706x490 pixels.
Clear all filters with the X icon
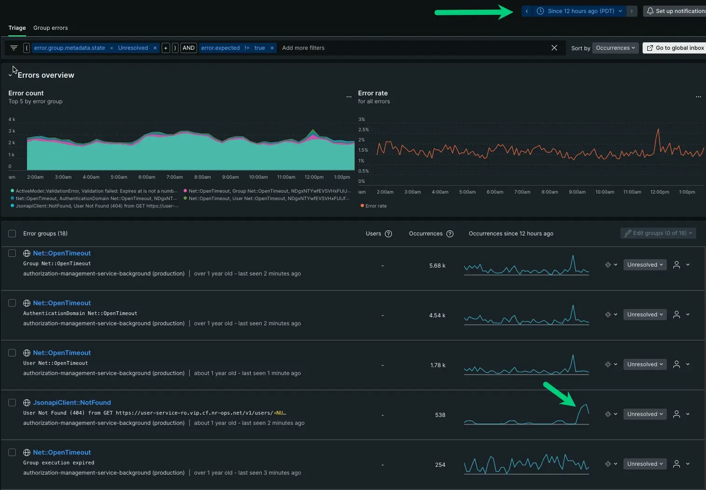pos(554,48)
